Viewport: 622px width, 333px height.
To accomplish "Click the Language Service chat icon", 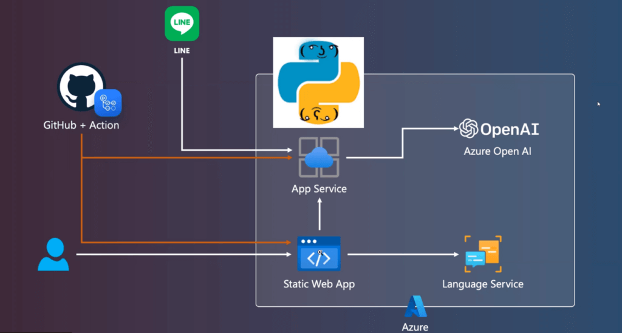I will 483,254.
